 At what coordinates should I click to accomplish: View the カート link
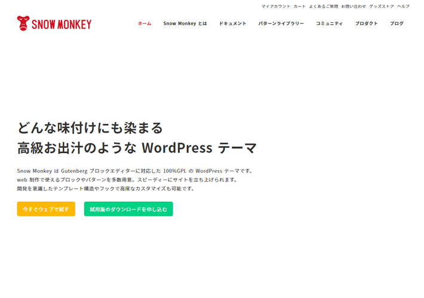[x=300, y=6]
